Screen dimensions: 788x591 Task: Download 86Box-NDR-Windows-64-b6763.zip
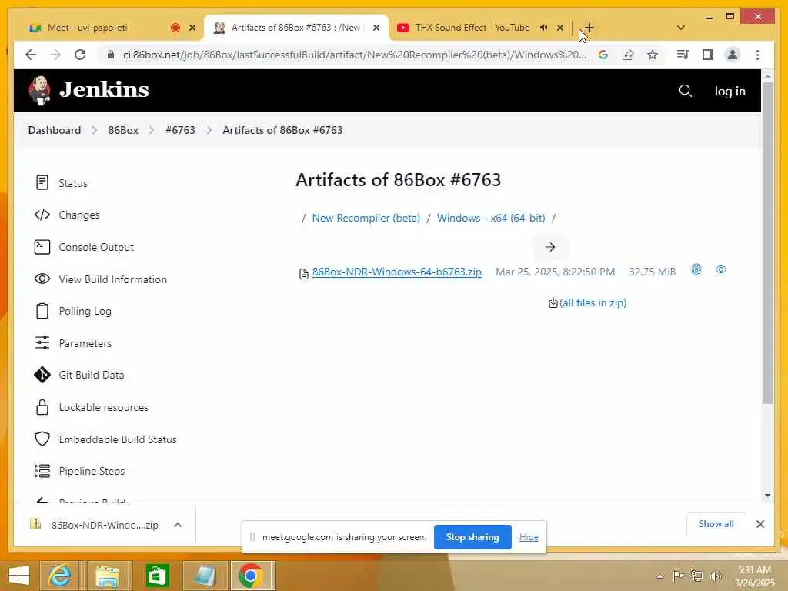tap(396, 272)
